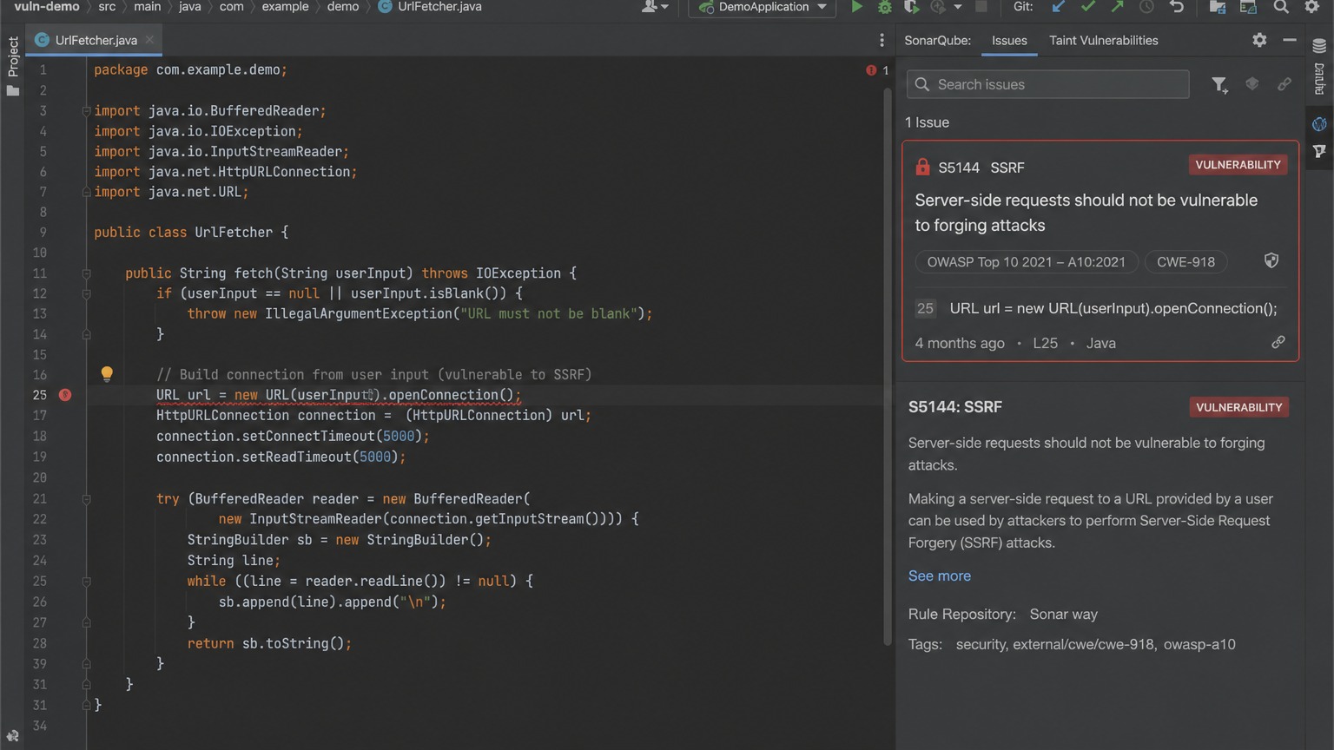1334x750 pixels.
Task: Collapse the imports fold at line 3
Action: [x=86, y=111]
